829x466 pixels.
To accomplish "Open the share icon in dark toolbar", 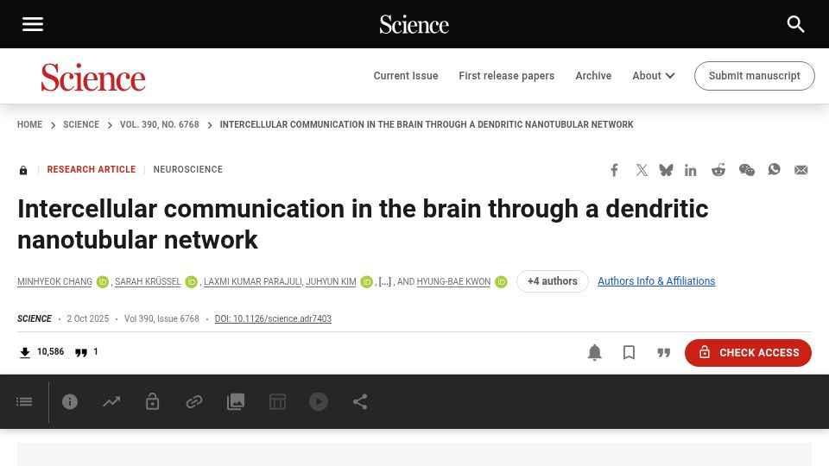I will [360, 401].
